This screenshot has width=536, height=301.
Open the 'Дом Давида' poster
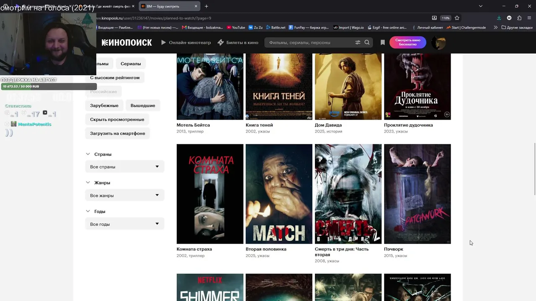tap(348, 87)
